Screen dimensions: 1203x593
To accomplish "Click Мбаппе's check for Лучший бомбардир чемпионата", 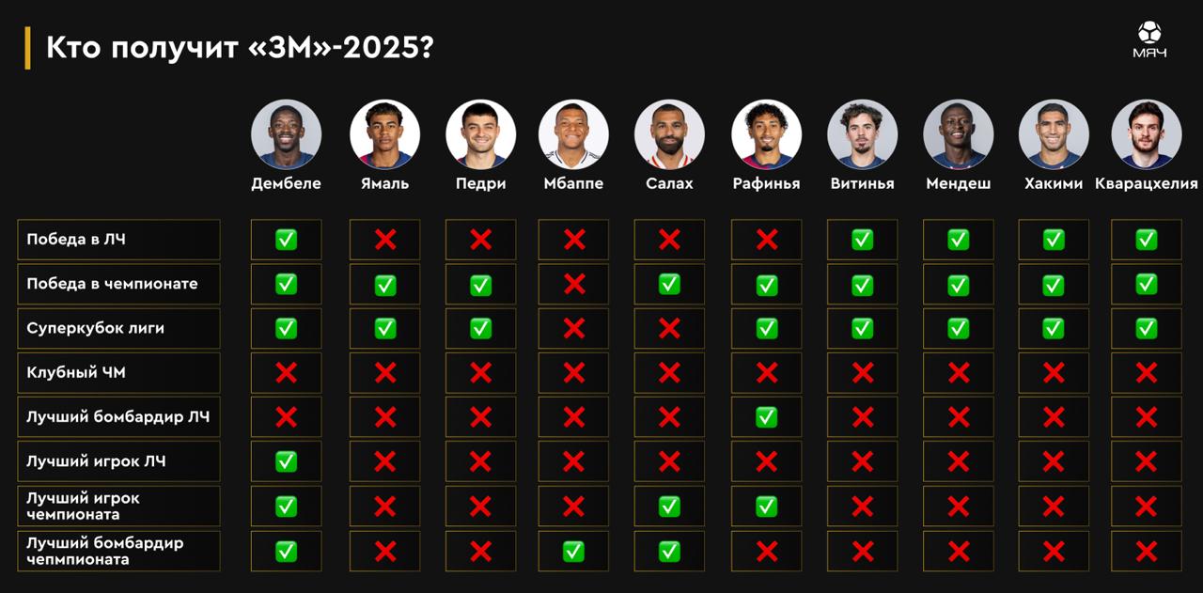I will 573,552.
